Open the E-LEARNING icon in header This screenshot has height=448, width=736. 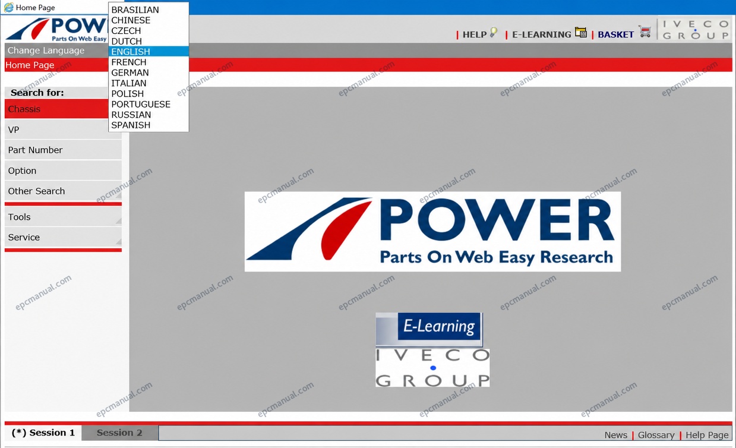(580, 33)
